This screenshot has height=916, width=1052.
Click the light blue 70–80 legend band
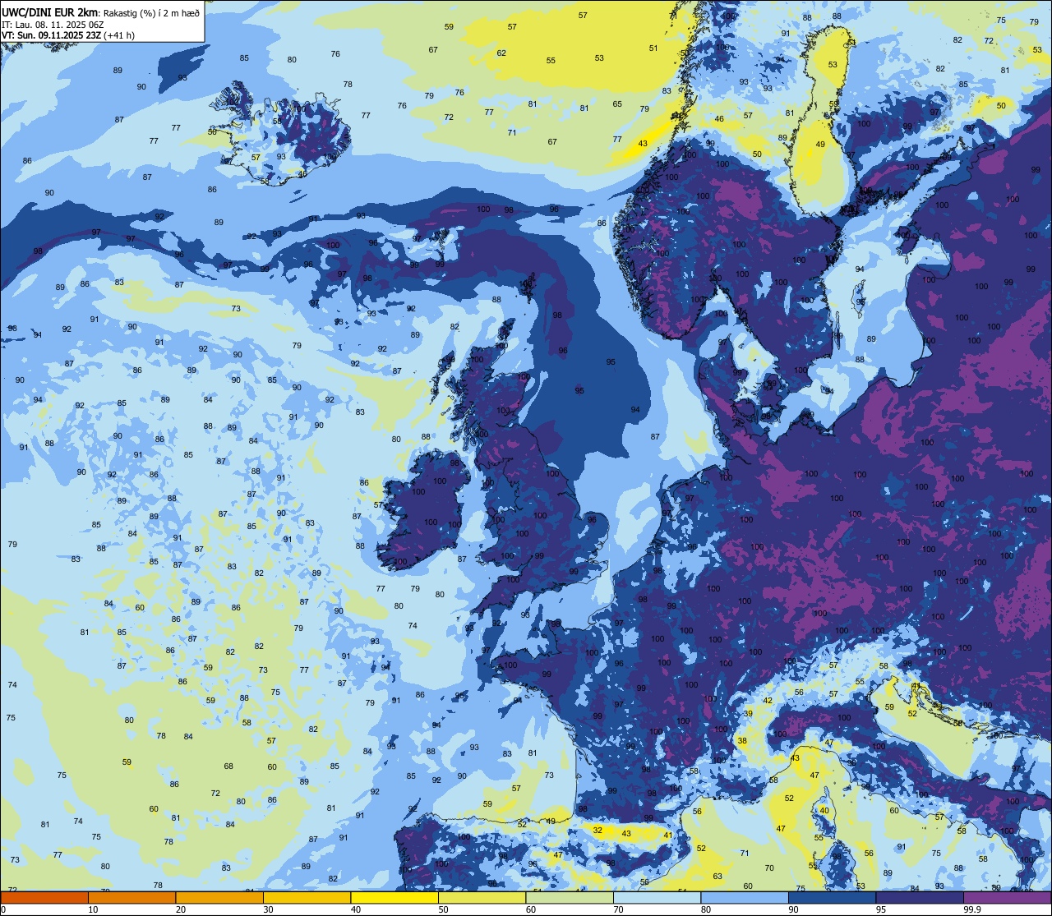[657, 898]
